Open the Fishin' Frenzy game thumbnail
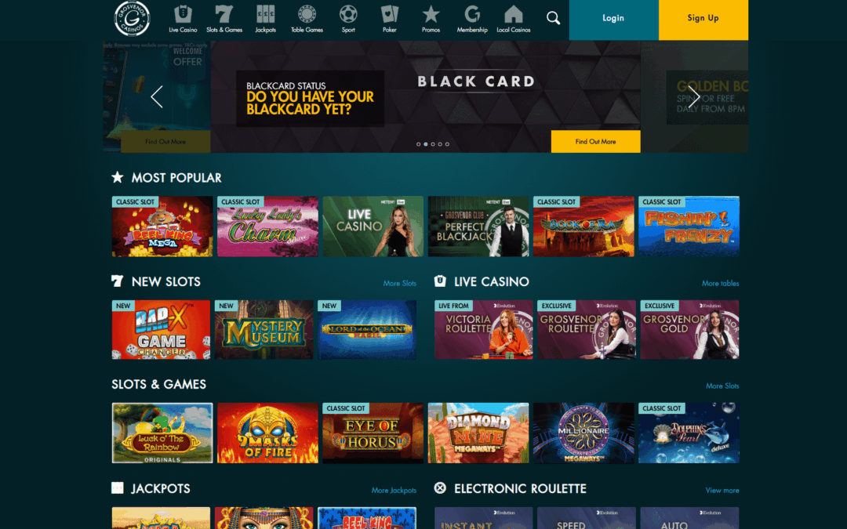The image size is (847, 529). [689, 226]
